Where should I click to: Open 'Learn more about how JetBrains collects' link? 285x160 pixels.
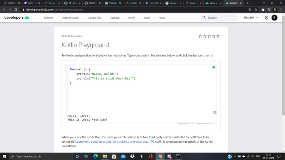click(x=112, y=142)
